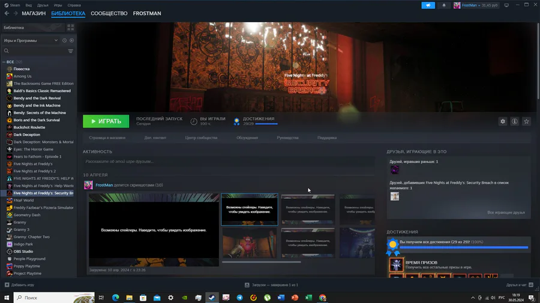The image size is (540, 303).
Task: Open Страница в магазине link
Action: [x=107, y=138]
